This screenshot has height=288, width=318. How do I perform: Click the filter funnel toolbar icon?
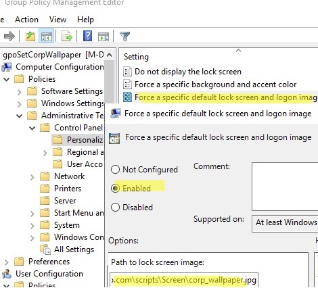point(124,36)
